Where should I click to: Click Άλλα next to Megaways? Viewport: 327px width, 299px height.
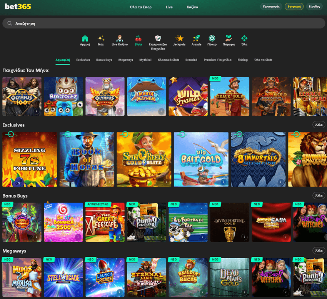coord(319,251)
